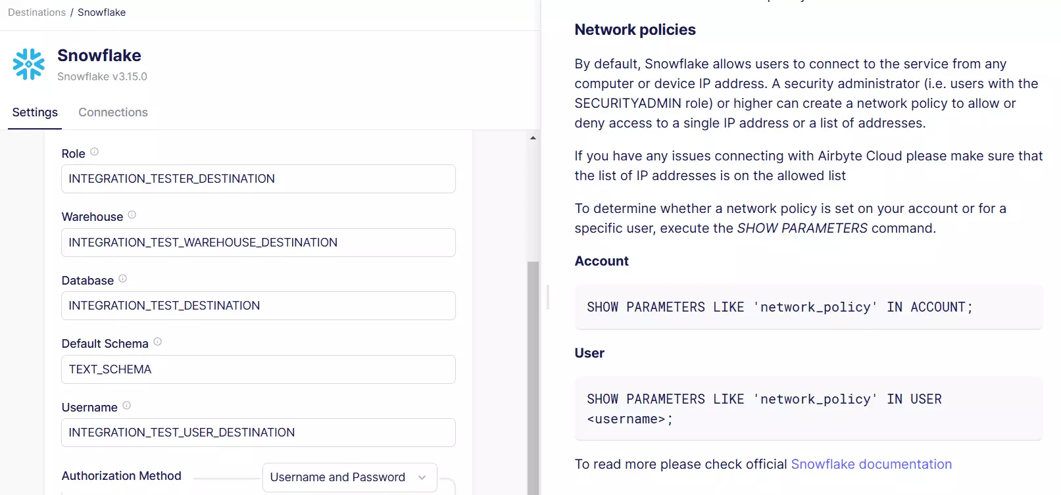Click the settings form scrollbar thumb
The image size is (1061, 495).
[x=533, y=375]
